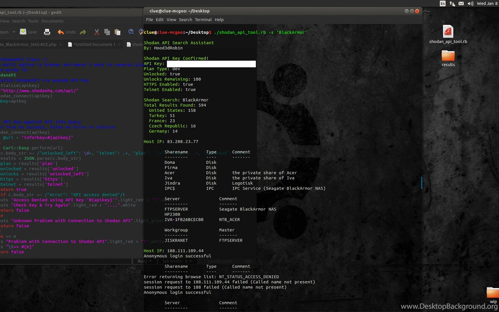
Task: Open the Ruby language dropdown in gedit status bar
Action: pos(144,261)
